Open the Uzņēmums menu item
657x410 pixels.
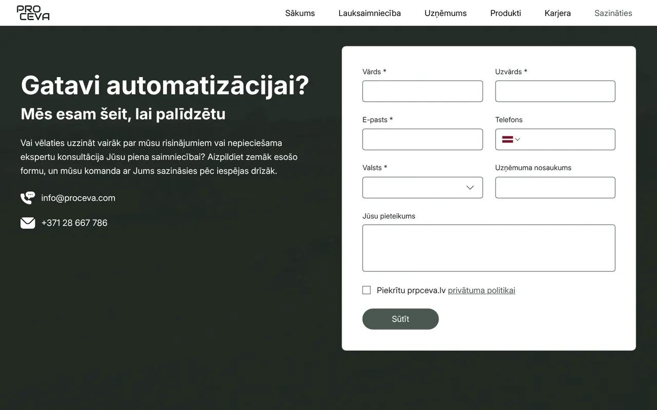tap(446, 13)
